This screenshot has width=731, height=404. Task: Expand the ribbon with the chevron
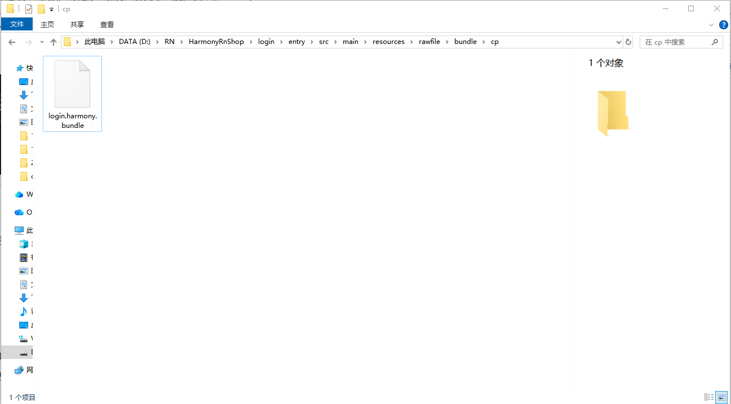coord(711,25)
